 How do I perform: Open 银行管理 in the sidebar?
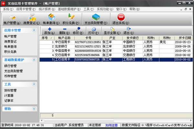pyautogui.click(x=11, y=66)
